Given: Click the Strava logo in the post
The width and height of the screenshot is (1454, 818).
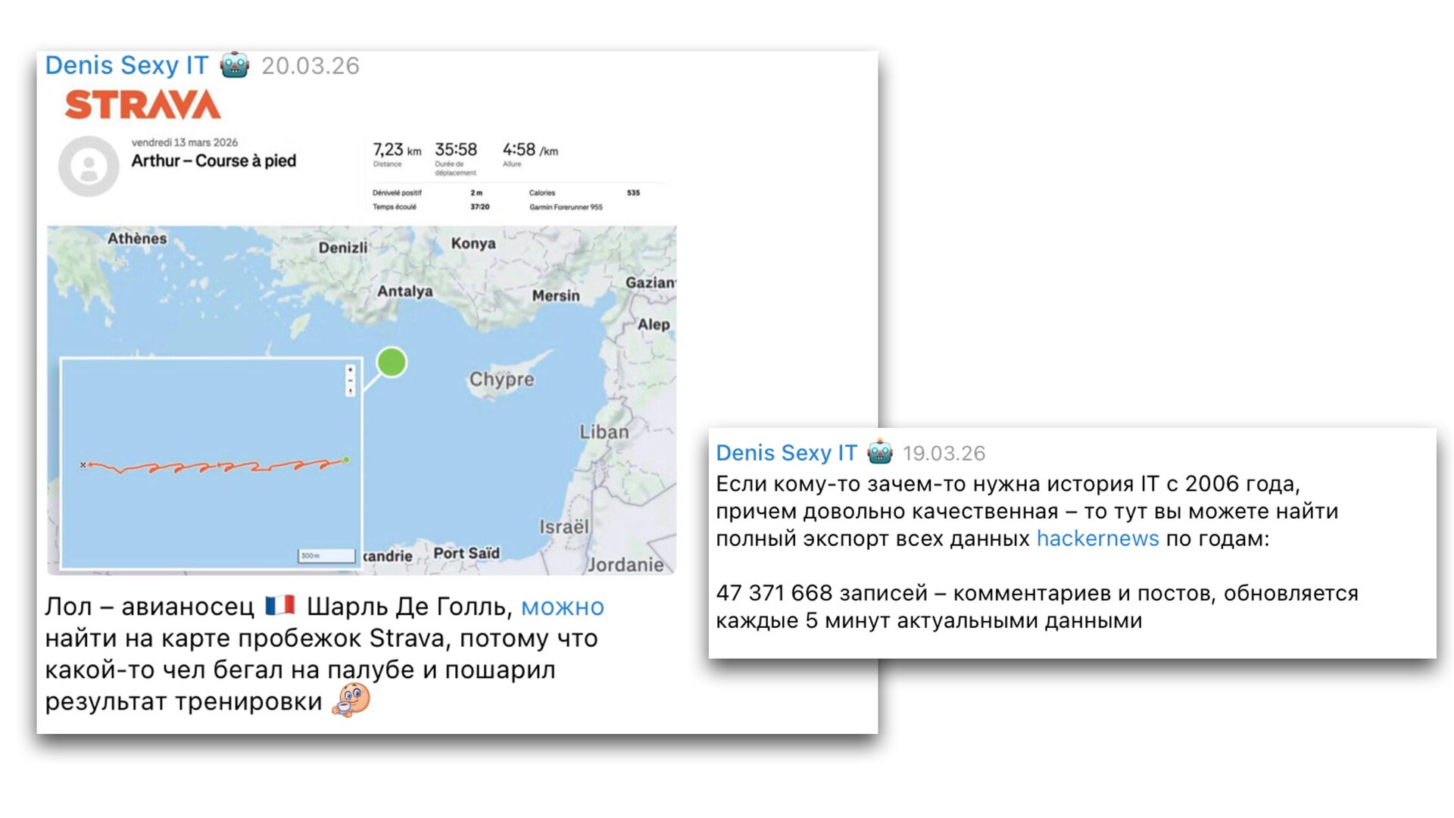Looking at the screenshot, I should (x=142, y=105).
